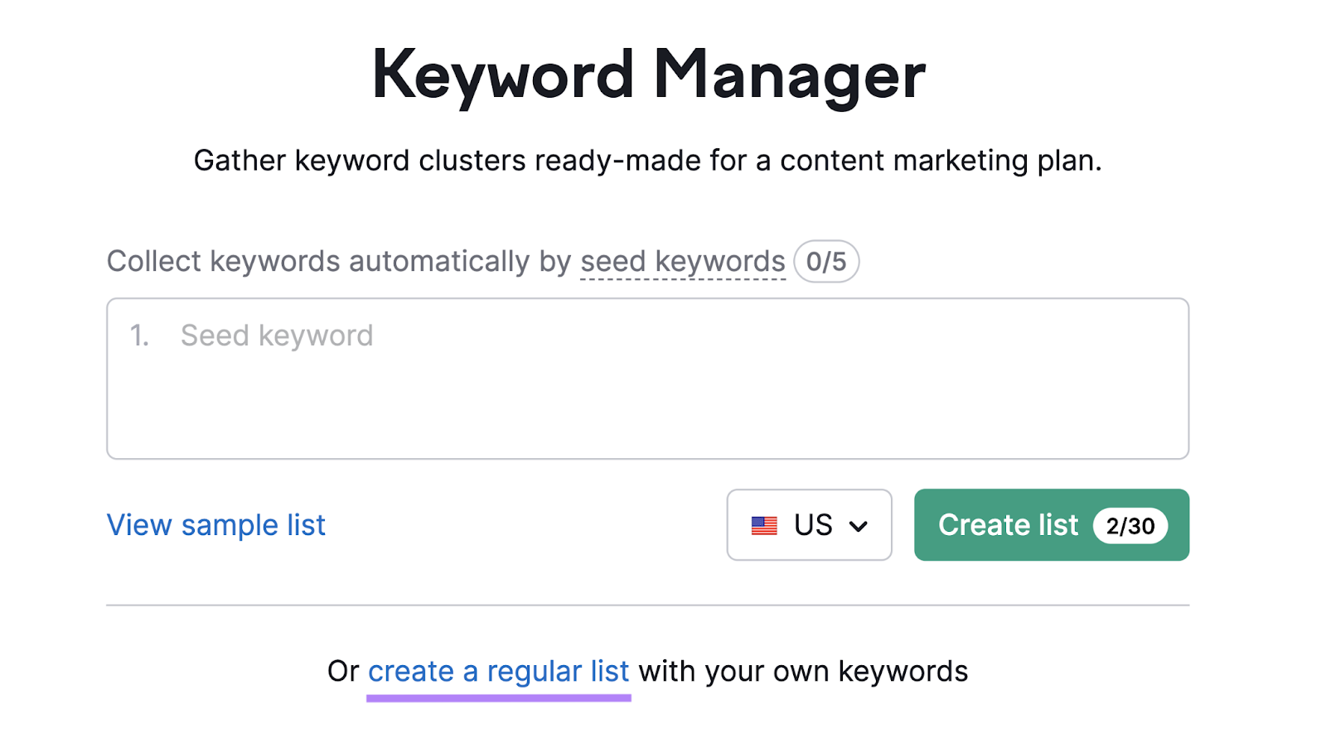Open the View sample list link
1326x748 pixels.
216,525
